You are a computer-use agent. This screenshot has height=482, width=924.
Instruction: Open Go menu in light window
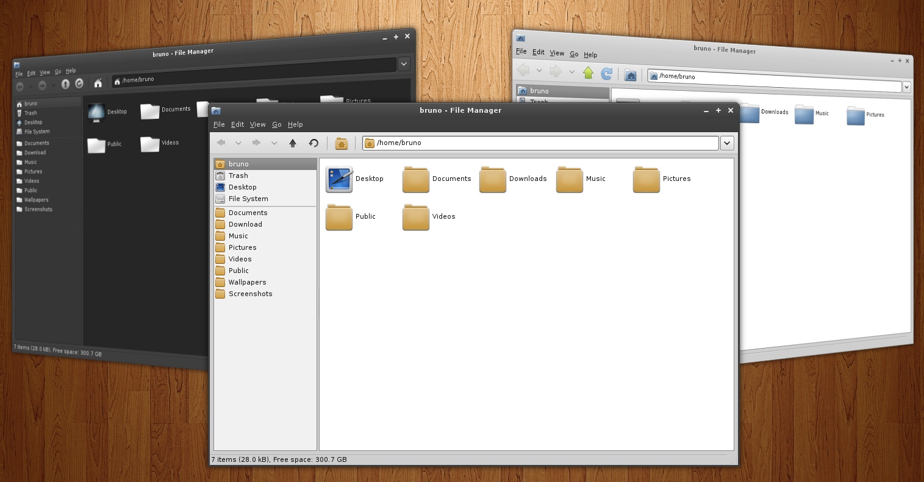pyautogui.click(x=574, y=54)
